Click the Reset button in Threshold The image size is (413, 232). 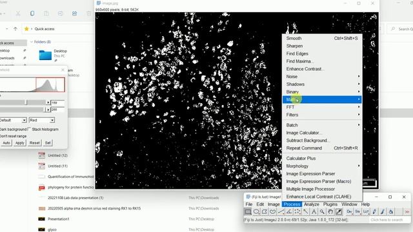[34, 143]
